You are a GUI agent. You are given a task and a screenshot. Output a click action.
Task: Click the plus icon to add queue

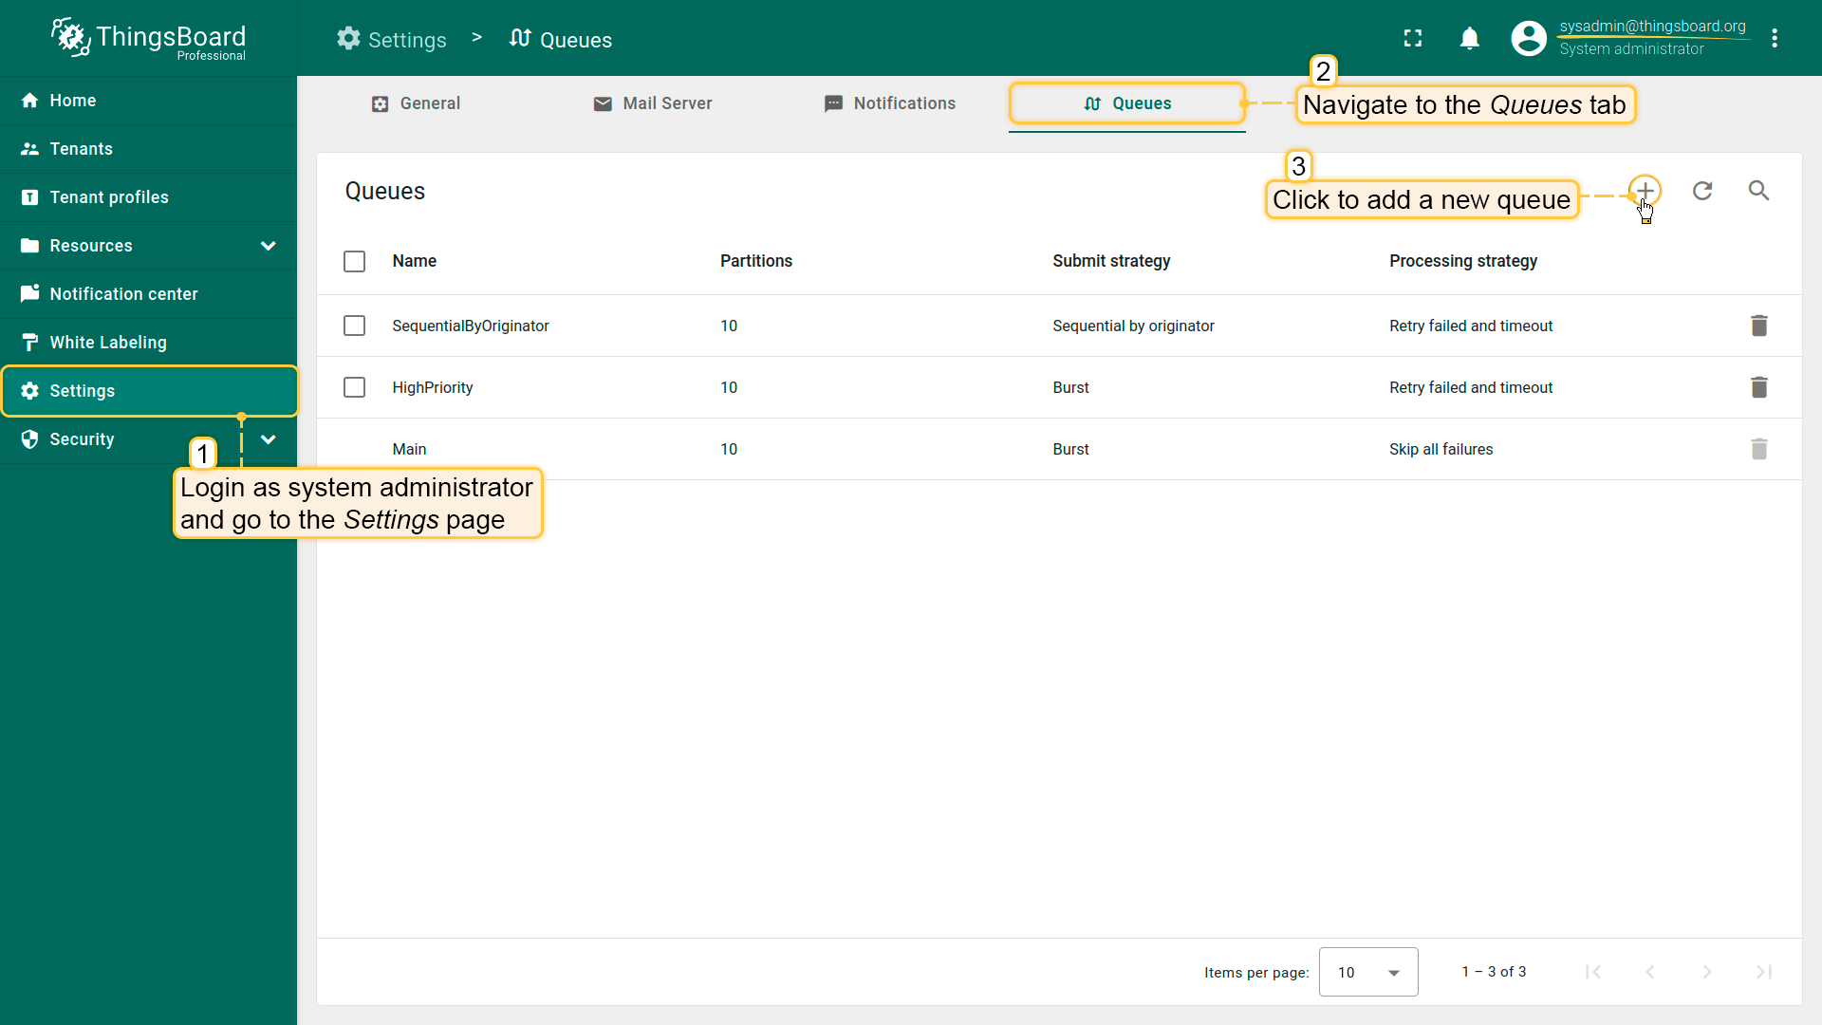pyautogui.click(x=1645, y=191)
